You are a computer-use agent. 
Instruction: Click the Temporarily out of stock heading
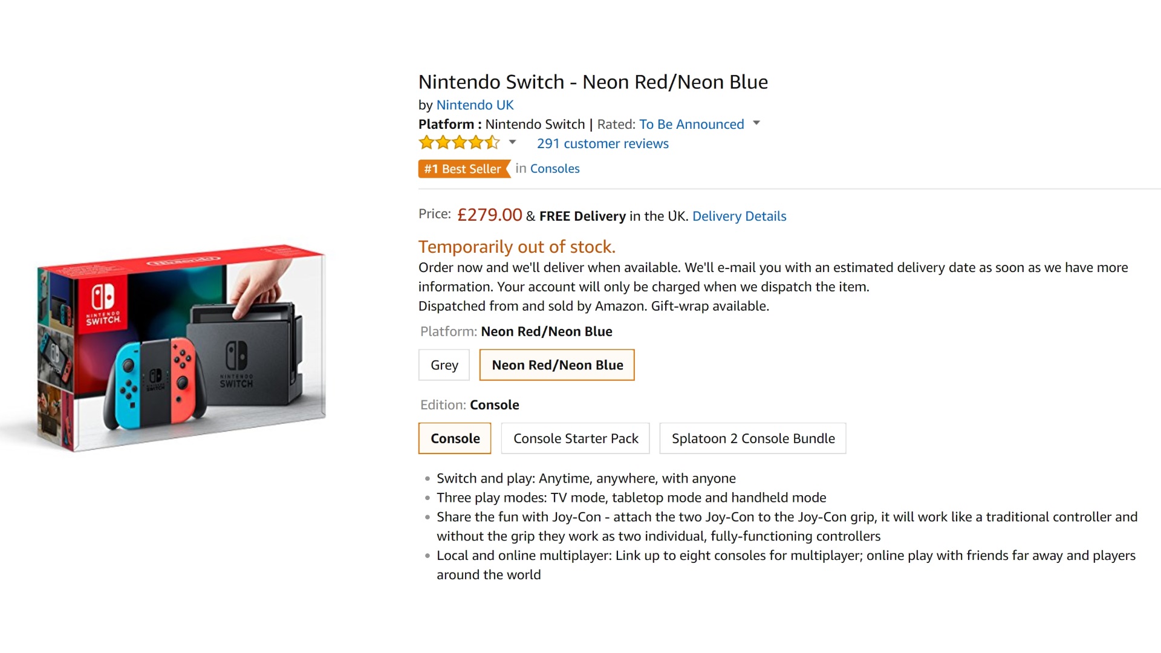tap(516, 247)
